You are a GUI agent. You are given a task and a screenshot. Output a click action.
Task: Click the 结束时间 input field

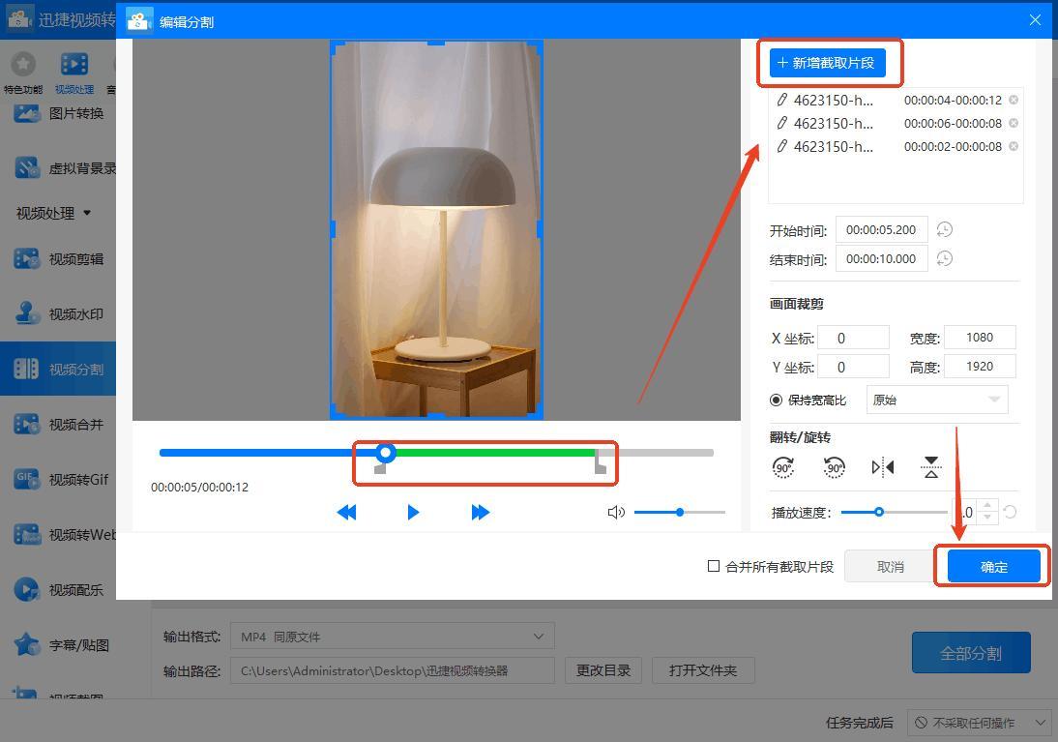(x=880, y=258)
